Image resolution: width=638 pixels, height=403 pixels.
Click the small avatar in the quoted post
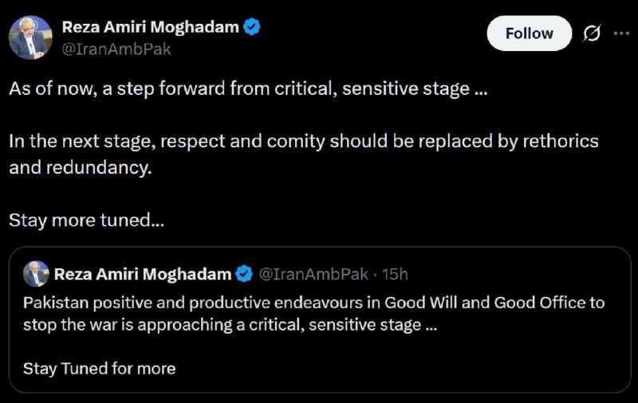point(36,274)
